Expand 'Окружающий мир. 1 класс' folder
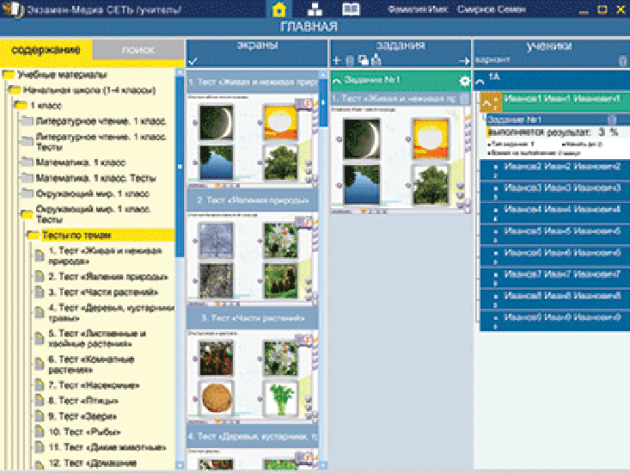The height and width of the screenshot is (473, 630). (x=27, y=193)
